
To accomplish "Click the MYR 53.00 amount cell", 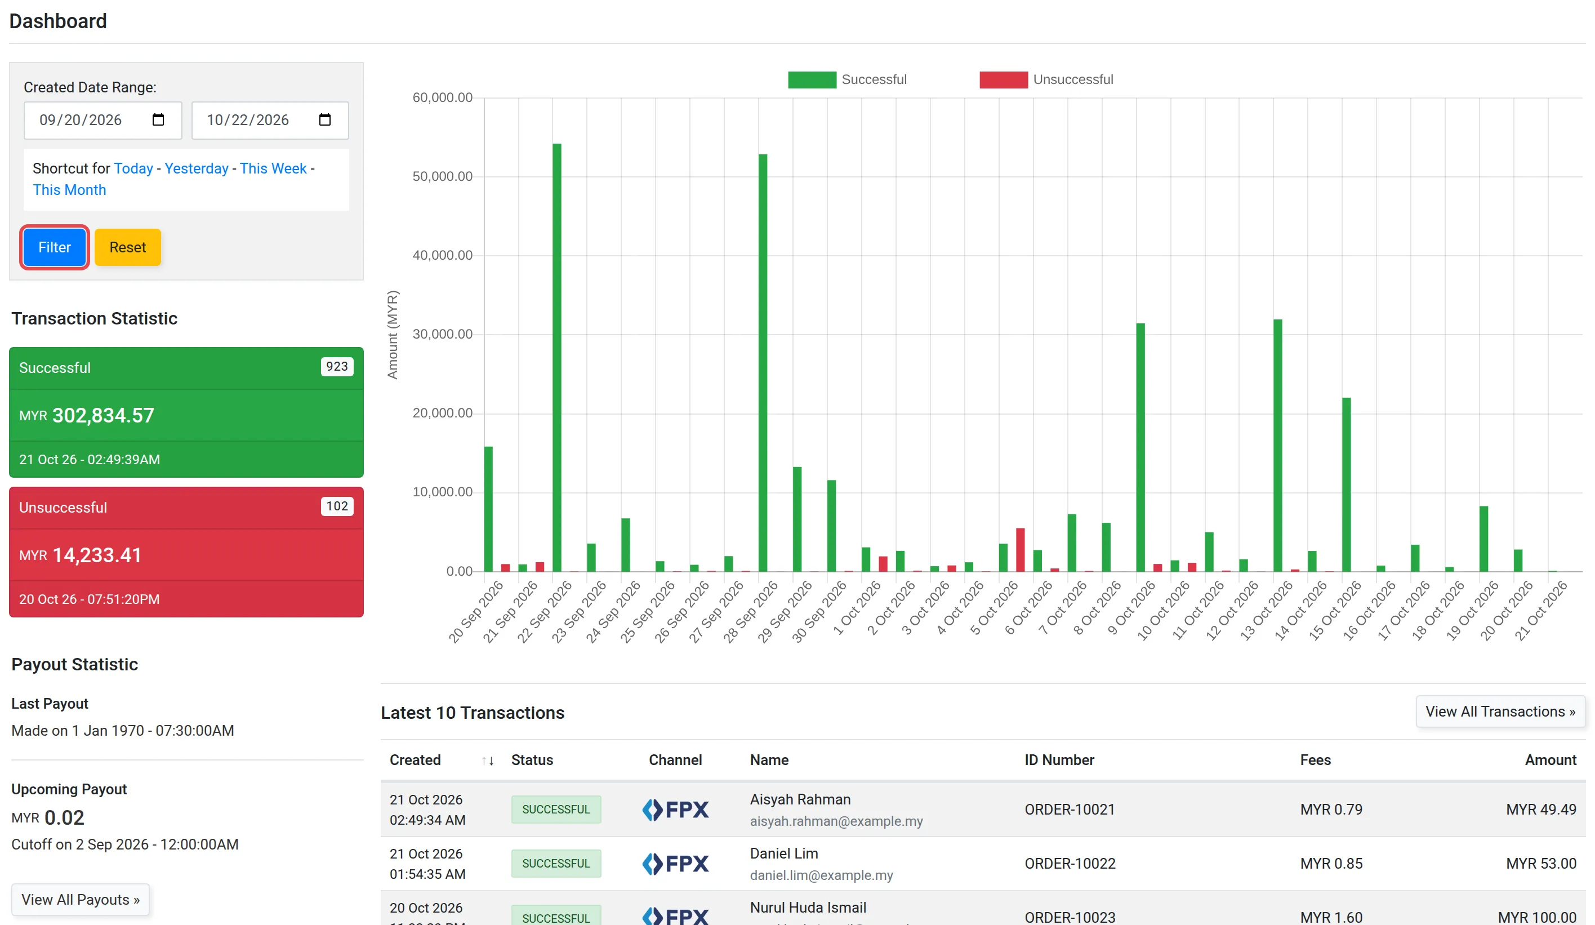I will (x=1540, y=863).
